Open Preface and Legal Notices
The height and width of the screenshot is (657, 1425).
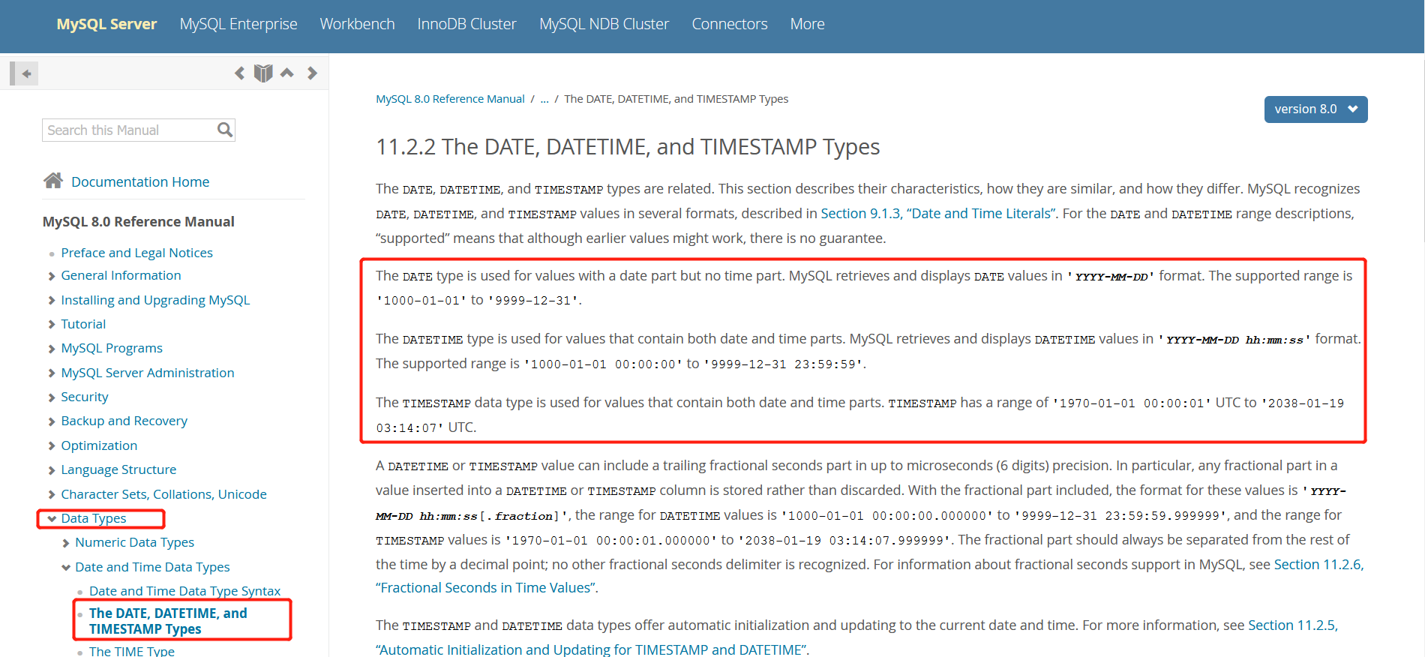pyautogui.click(x=136, y=253)
